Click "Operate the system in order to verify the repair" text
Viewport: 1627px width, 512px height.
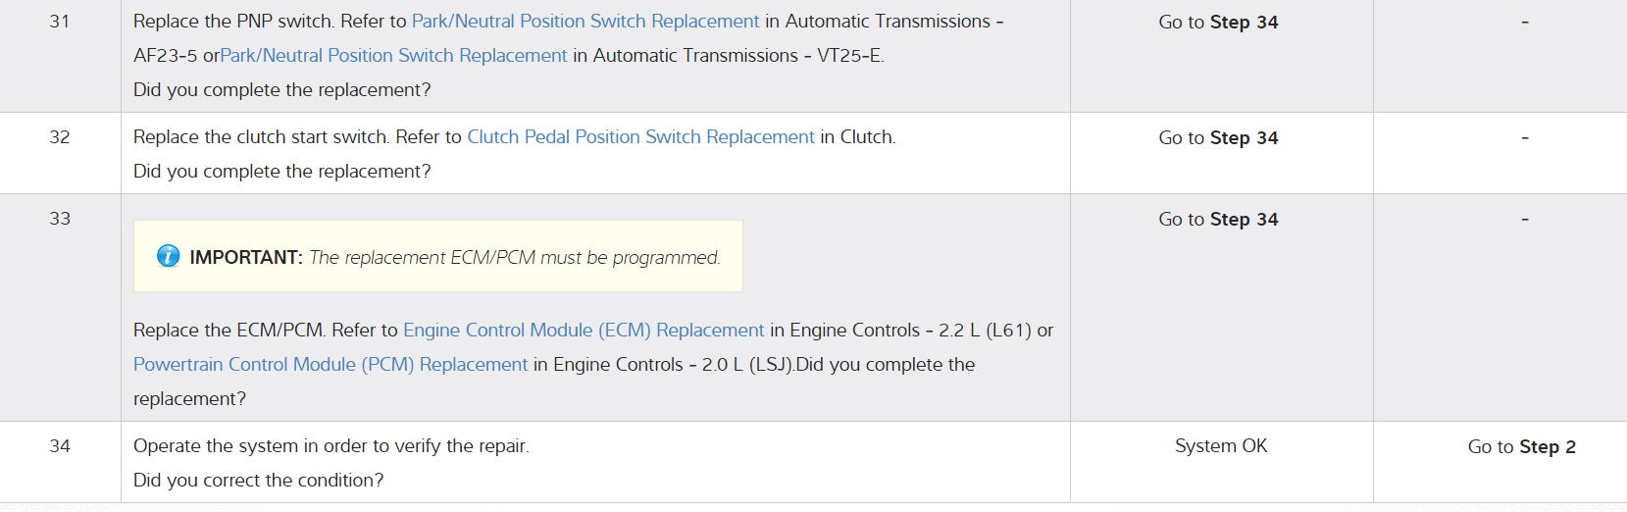coord(330,446)
